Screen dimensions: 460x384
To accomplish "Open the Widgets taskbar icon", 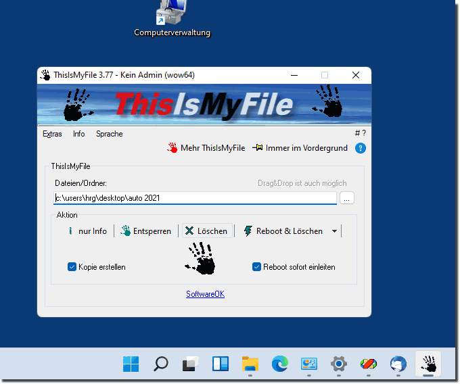I will (221, 364).
